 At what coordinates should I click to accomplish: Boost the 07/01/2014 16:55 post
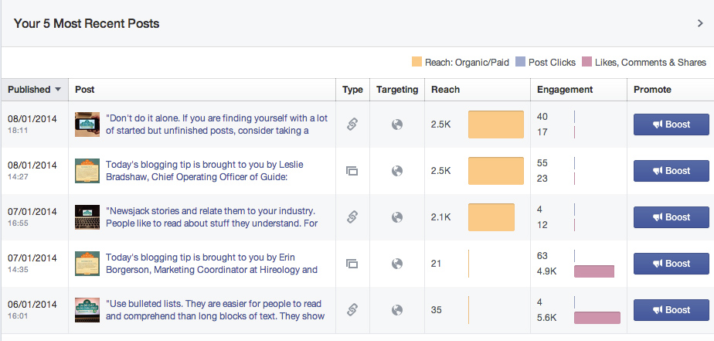point(671,217)
